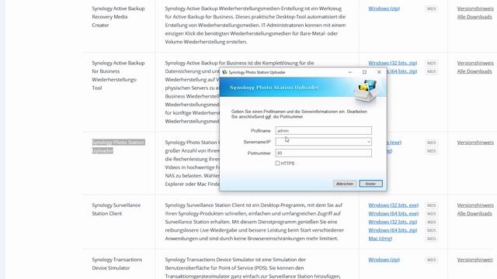The width and height of the screenshot is (497, 279).
Task: Open Versionshinweis for Photo Station Uploader
Action: (x=475, y=143)
